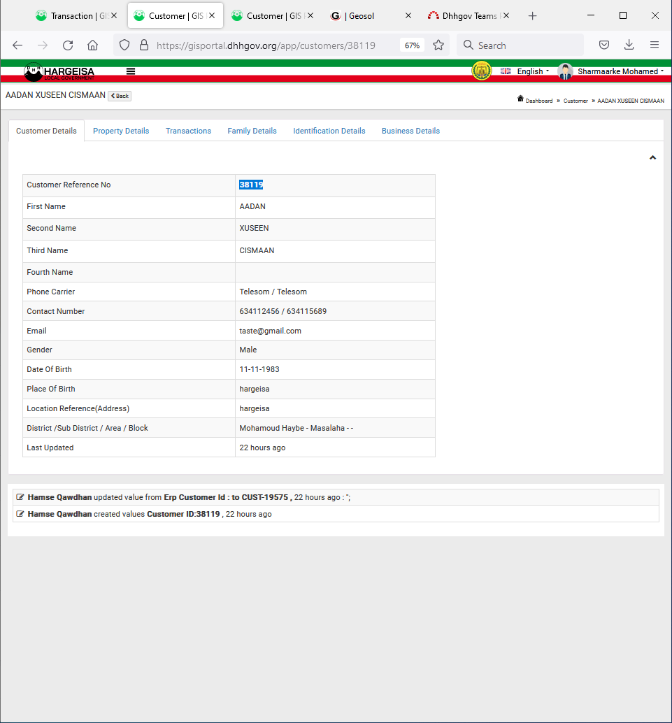Click Mohamoud Haybe - Masalaha district value
The image size is (672, 723).
point(296,428)
